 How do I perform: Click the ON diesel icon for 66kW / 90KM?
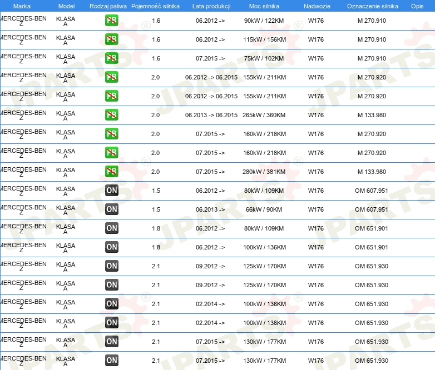click(111, 209)
